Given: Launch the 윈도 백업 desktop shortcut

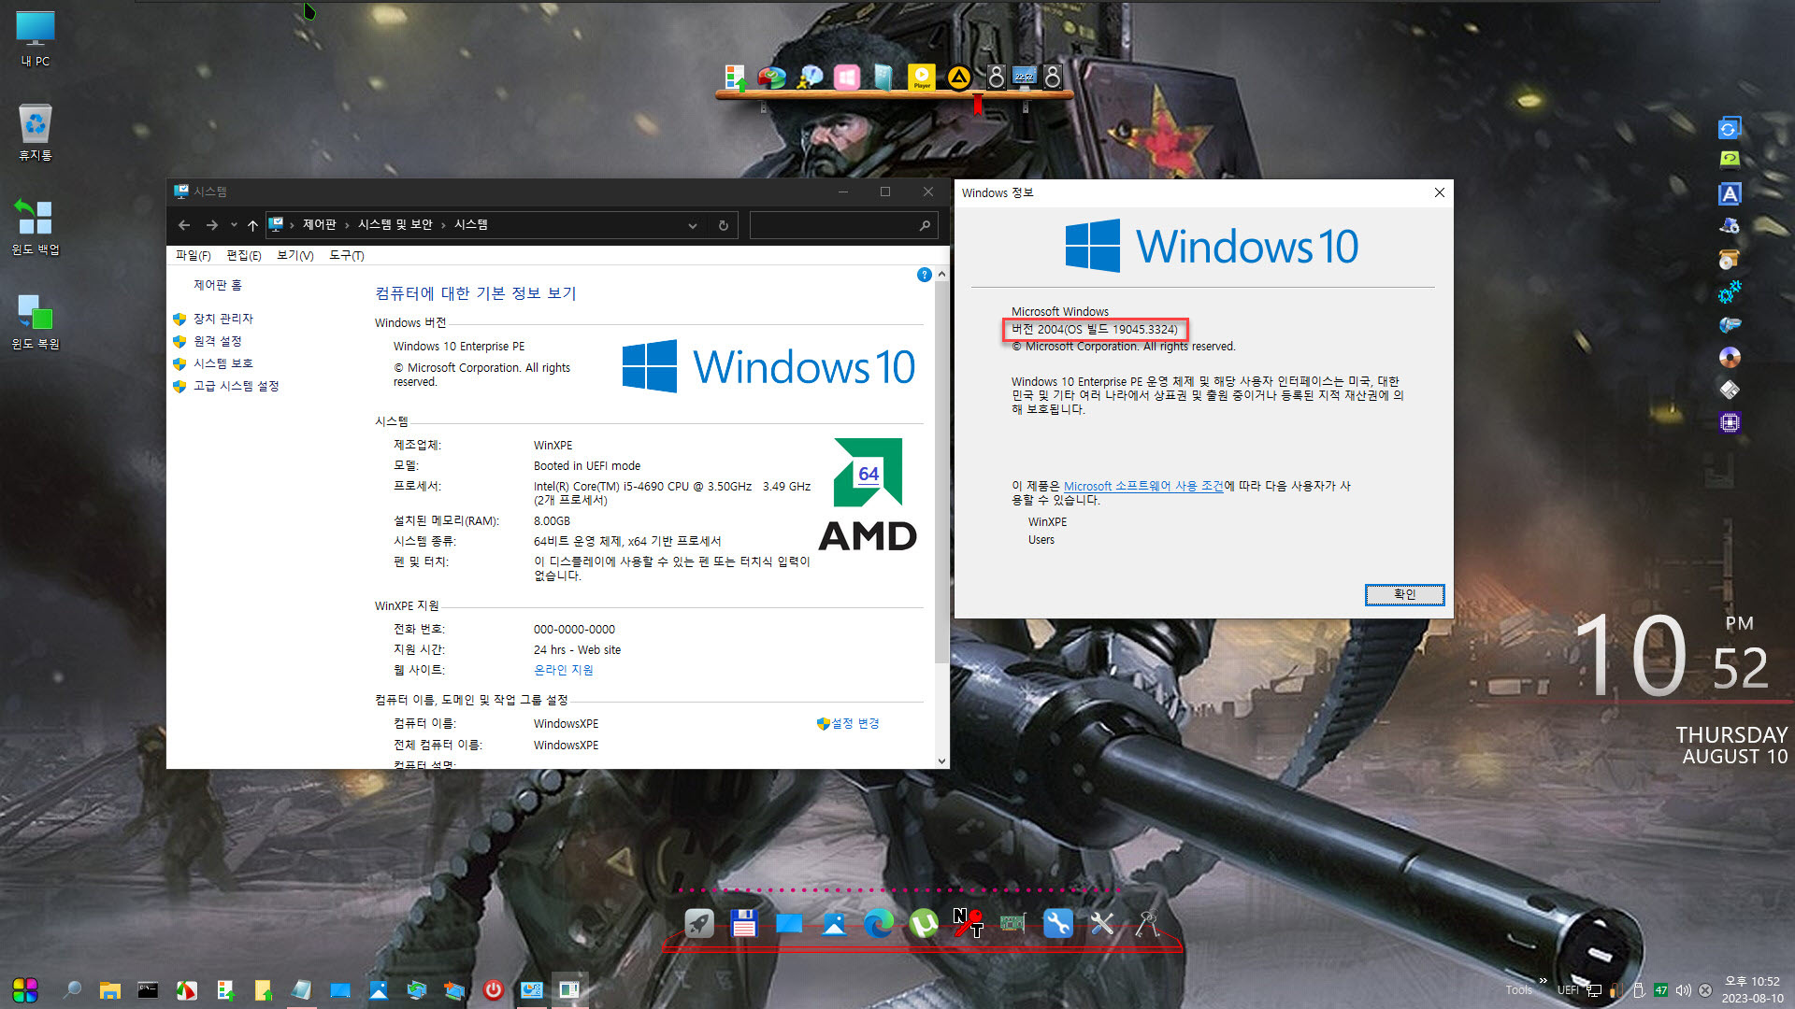Looking at the screenshot, I should (x=36, y=226).
